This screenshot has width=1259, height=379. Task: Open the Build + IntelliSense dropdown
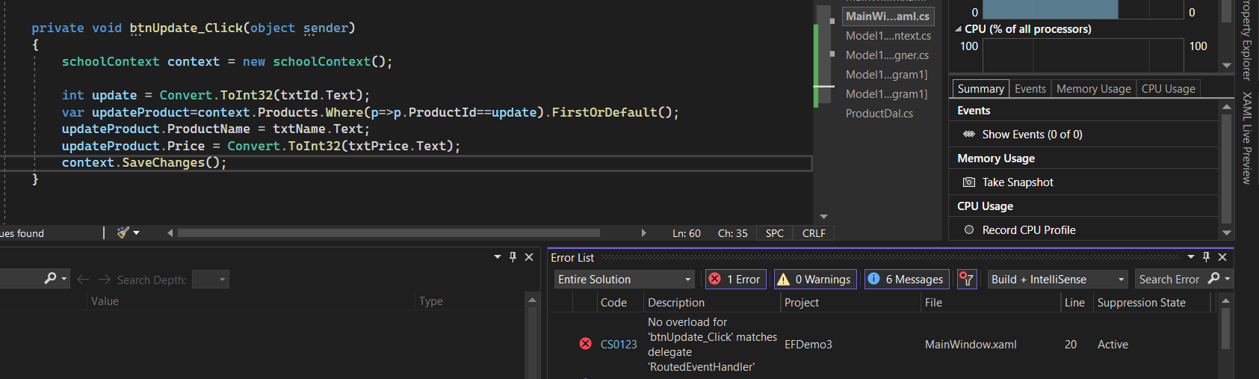click(x=1057, y=279)
